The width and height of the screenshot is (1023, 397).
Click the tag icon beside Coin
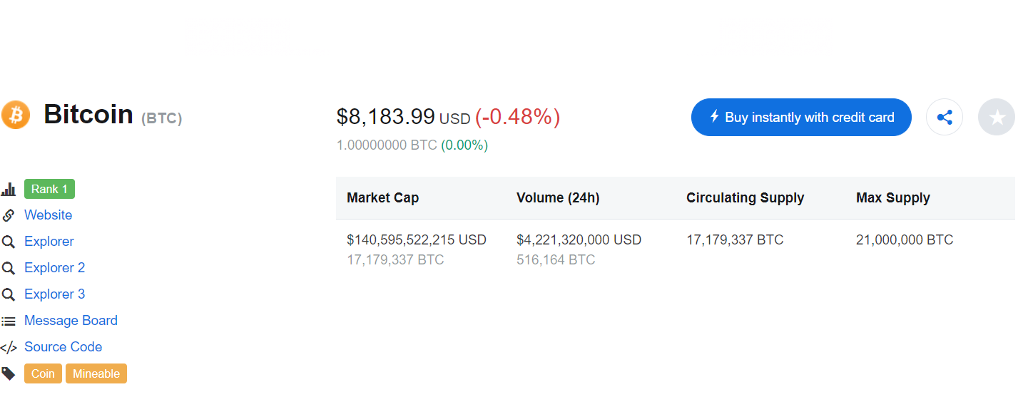[x=9, y=373]
